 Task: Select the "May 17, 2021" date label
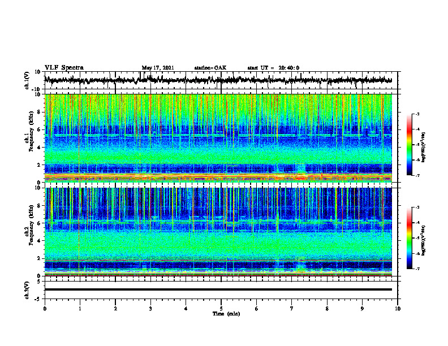pos(158,68)
